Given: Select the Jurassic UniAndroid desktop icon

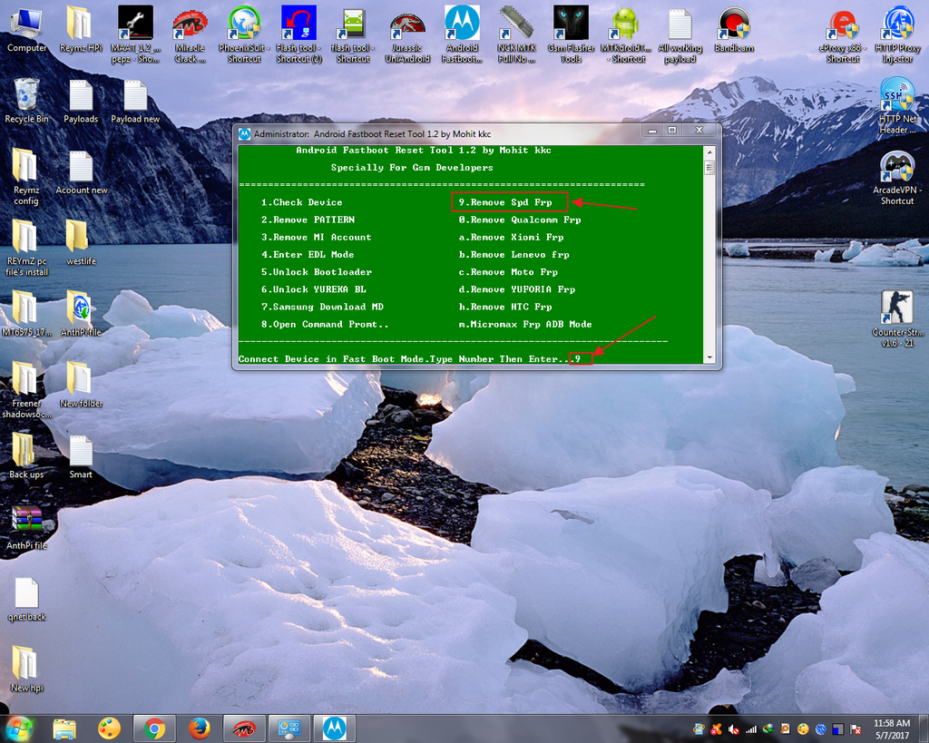Looking at the screenshot, I should pos(407,24).
